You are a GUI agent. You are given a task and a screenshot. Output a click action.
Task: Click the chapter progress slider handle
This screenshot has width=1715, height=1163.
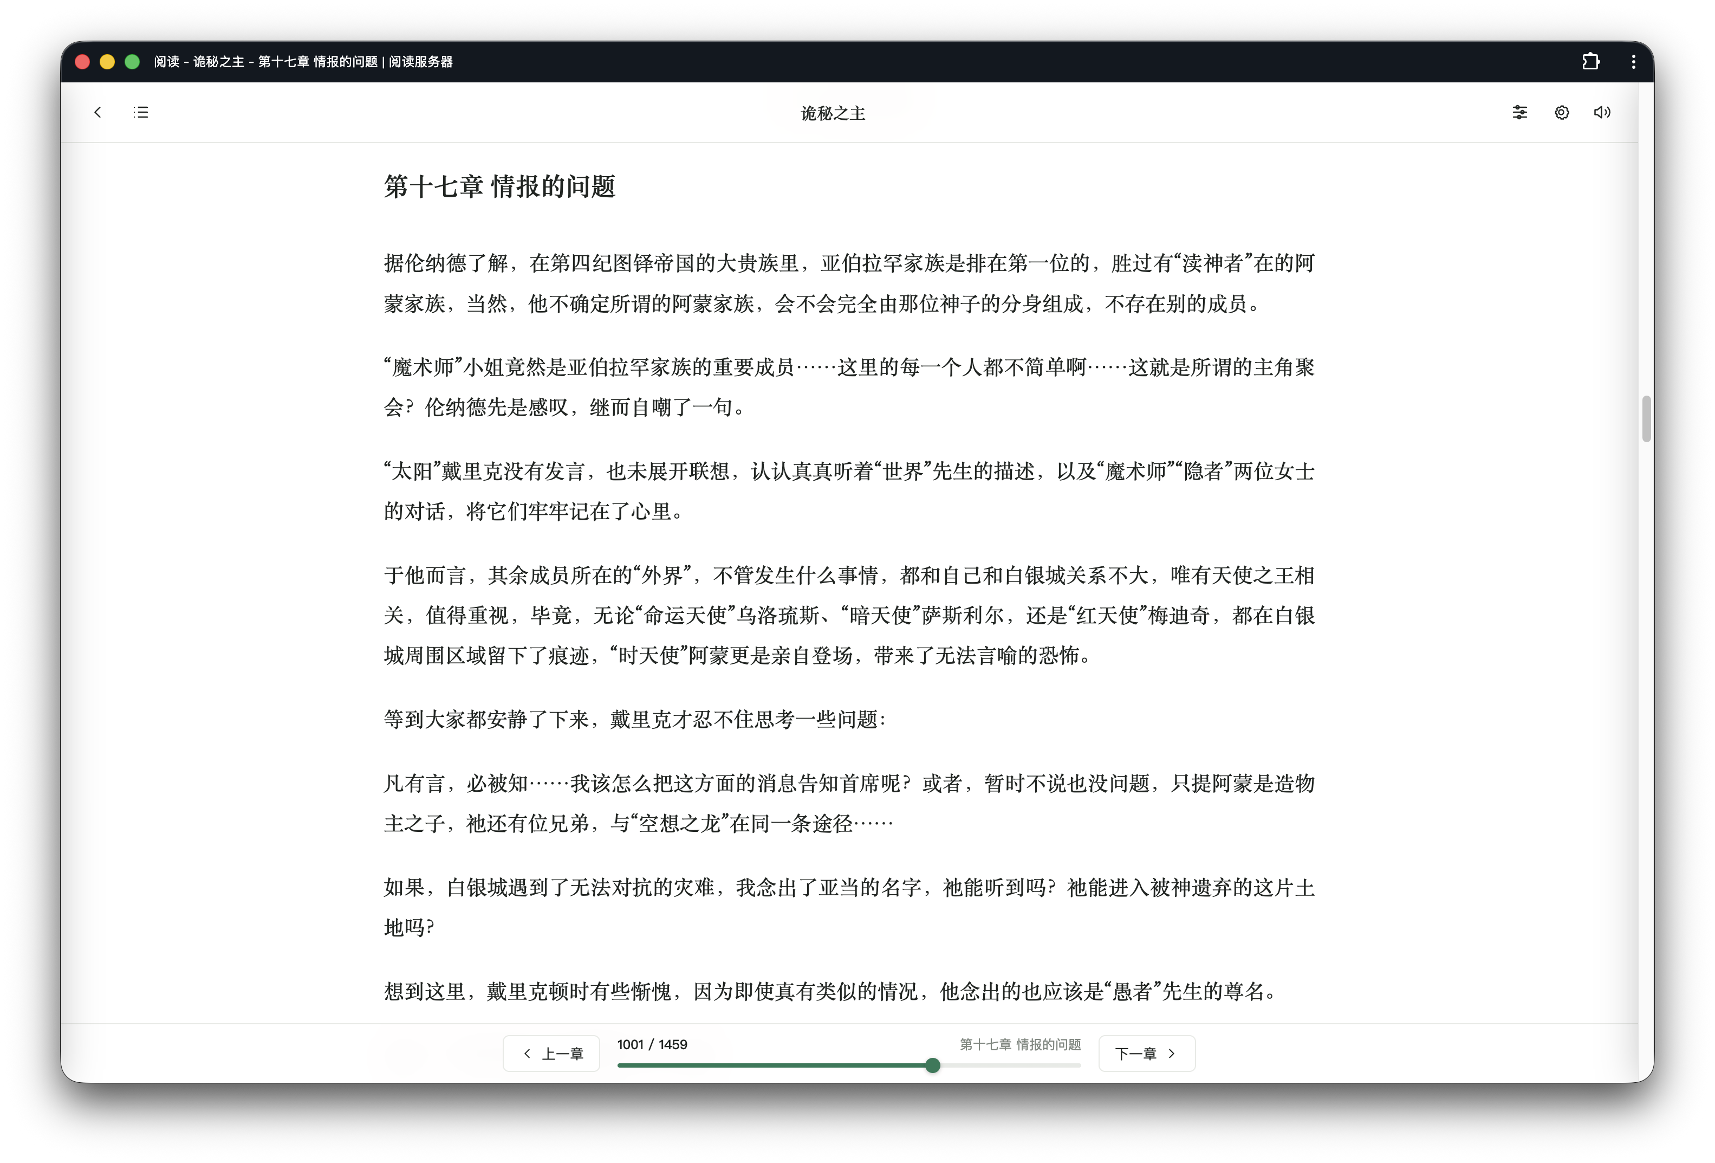(x=933, y=1065)
